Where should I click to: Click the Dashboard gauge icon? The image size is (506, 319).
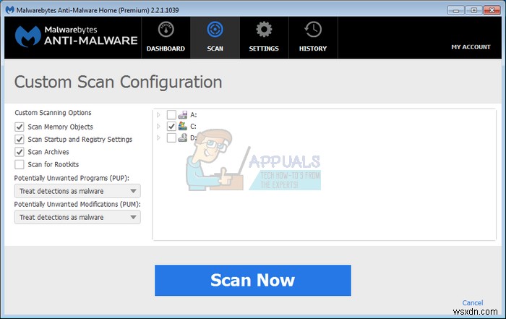point(166,30)
